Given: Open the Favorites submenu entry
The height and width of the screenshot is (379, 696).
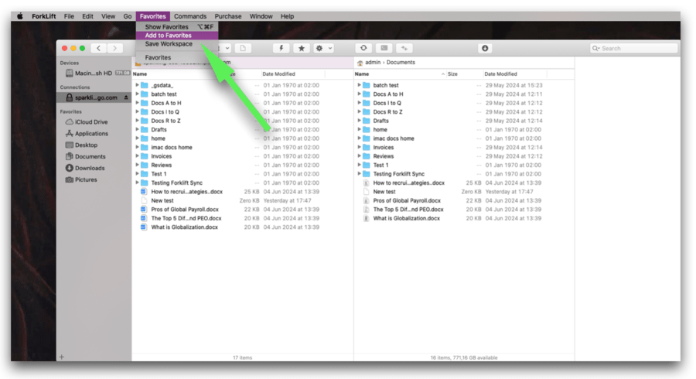Looking at the screenshot, I should 177,57.
